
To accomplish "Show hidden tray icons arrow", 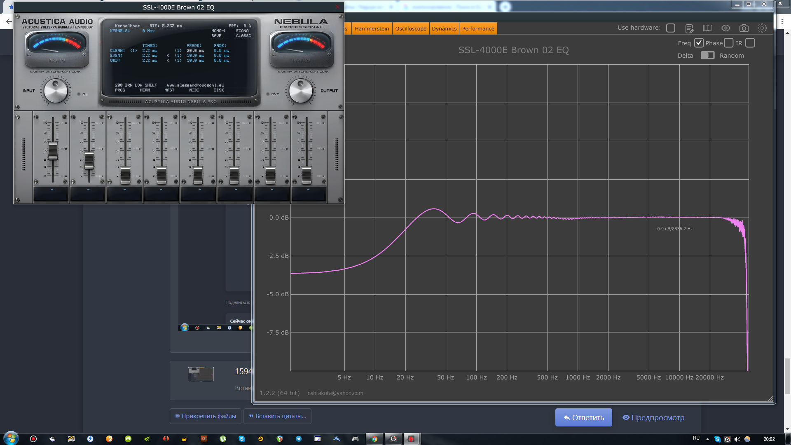I will point(707,439).
